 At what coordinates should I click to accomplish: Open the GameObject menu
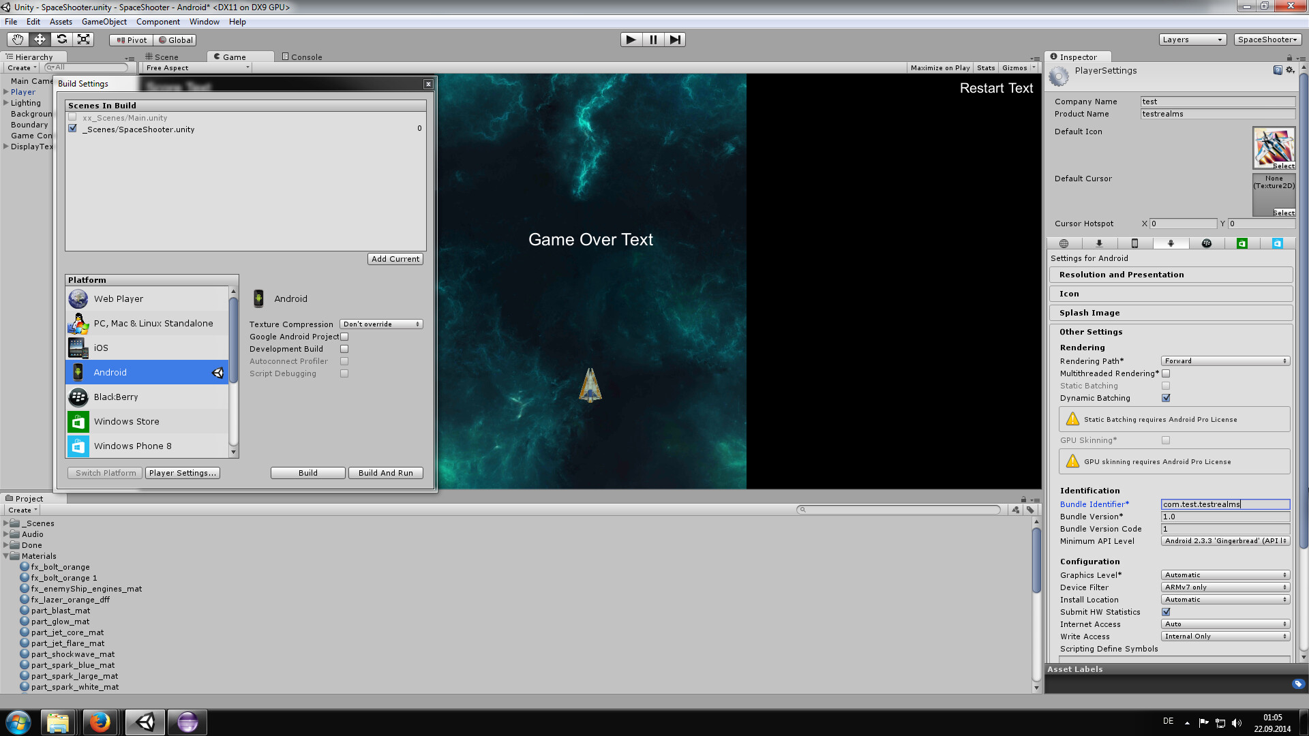coord(104,21)
